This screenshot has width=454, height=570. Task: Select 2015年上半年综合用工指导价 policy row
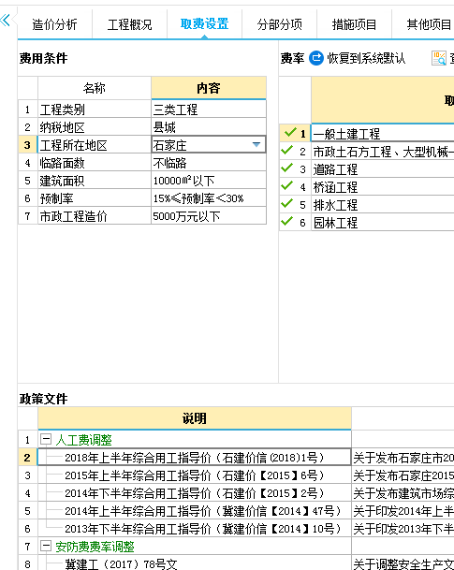(x=195, y=475)
